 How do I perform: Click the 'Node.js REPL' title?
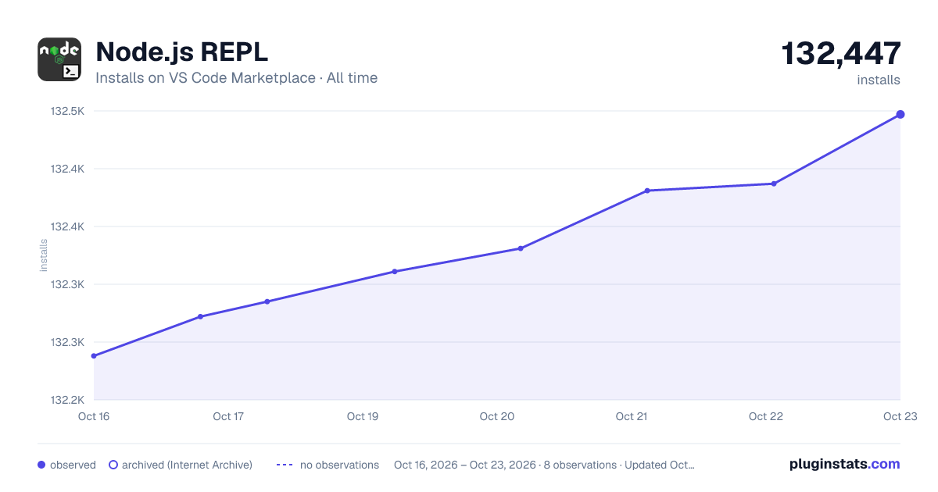[x=181, y=52]
